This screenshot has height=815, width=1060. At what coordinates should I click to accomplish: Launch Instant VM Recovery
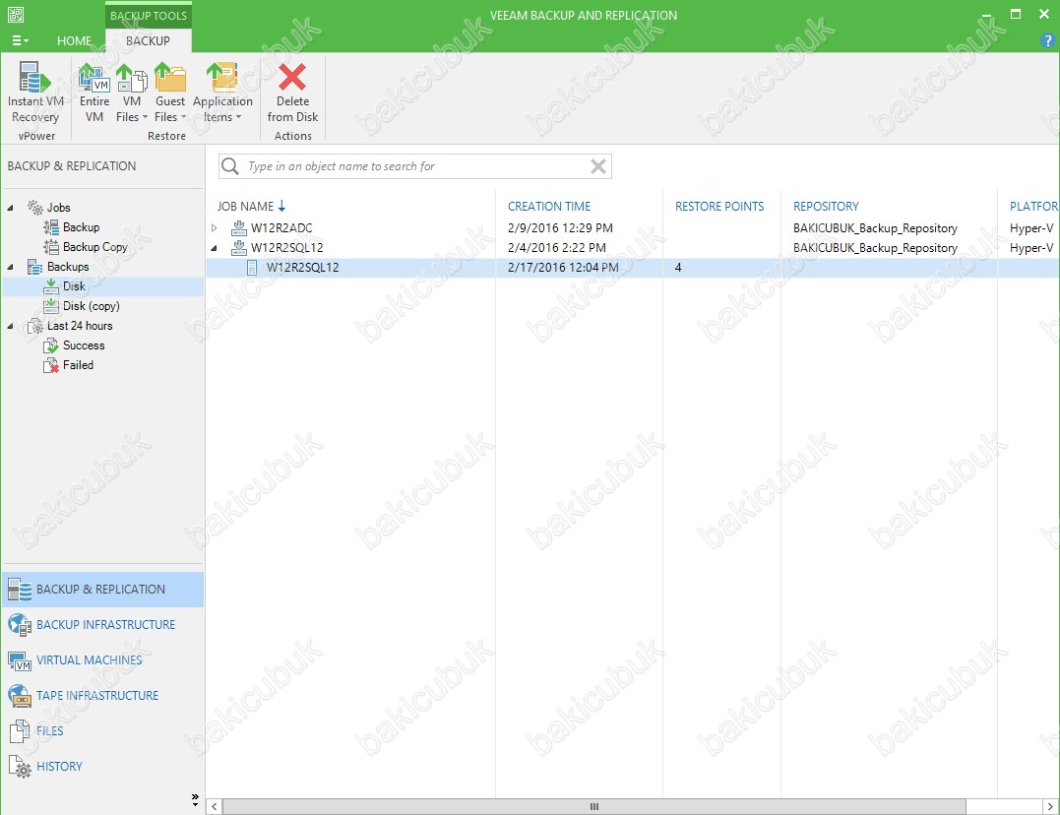click(x=35, y=92)
